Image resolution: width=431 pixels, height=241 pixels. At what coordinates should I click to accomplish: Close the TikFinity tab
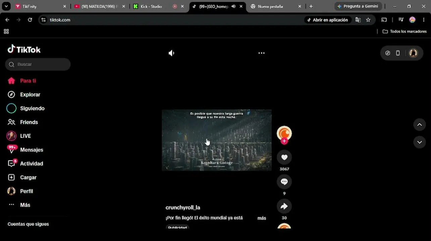pos(65,6)
